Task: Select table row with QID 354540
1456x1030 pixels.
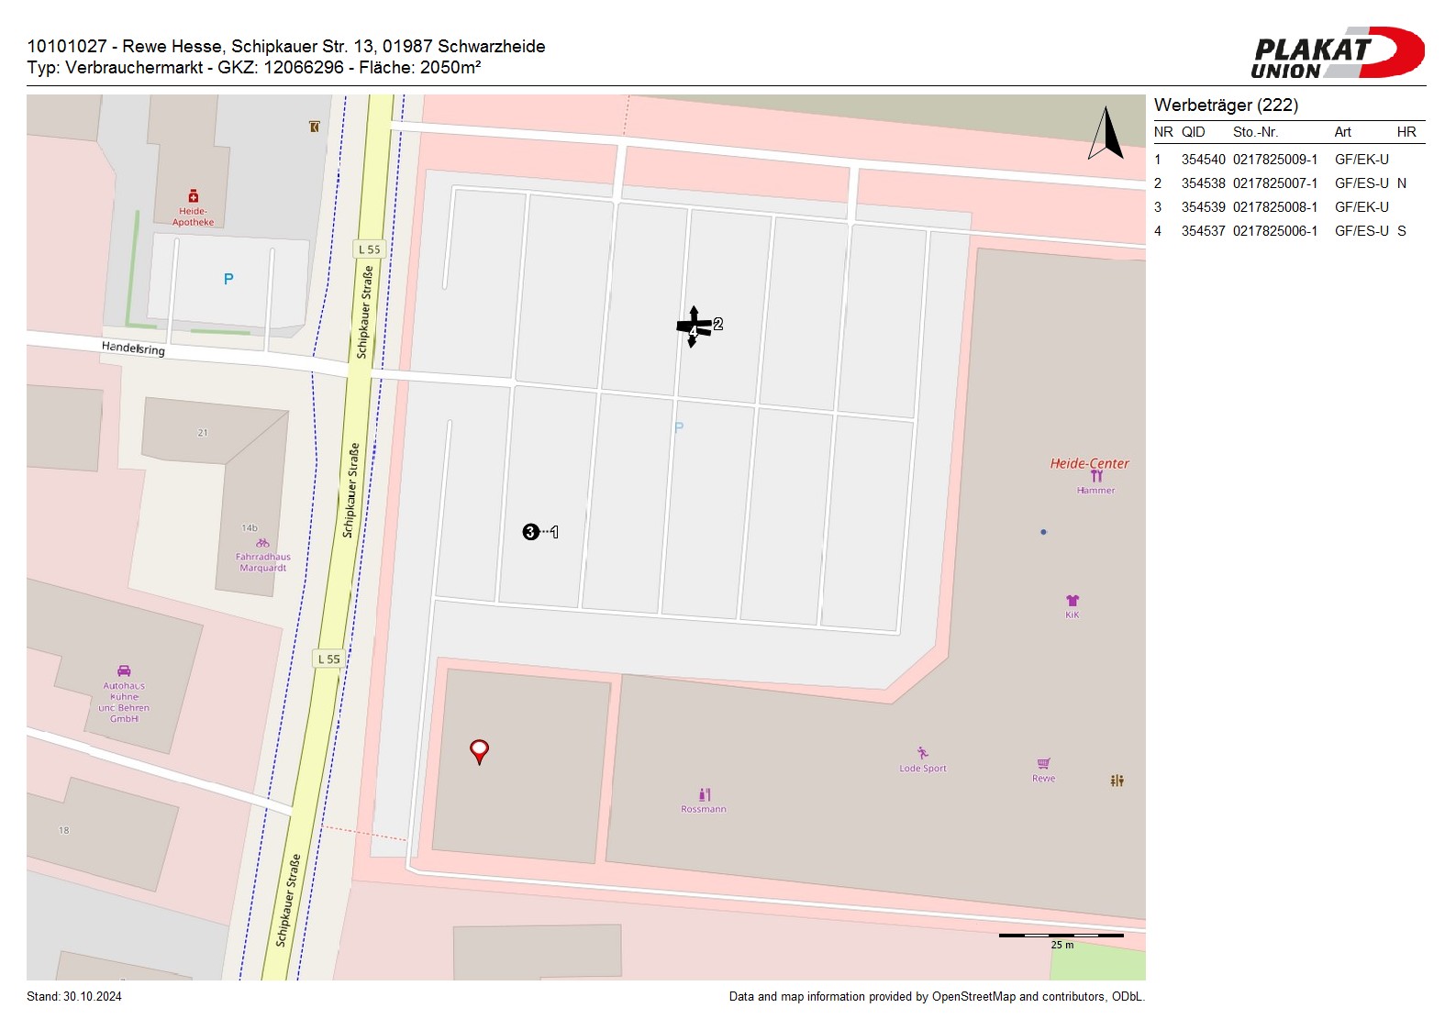Action: click(1288, 160)
